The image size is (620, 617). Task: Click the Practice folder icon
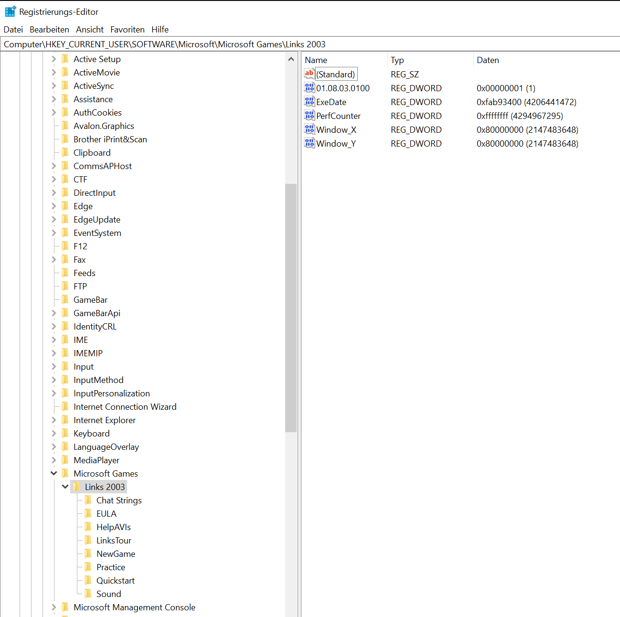[x=88, y=567]
